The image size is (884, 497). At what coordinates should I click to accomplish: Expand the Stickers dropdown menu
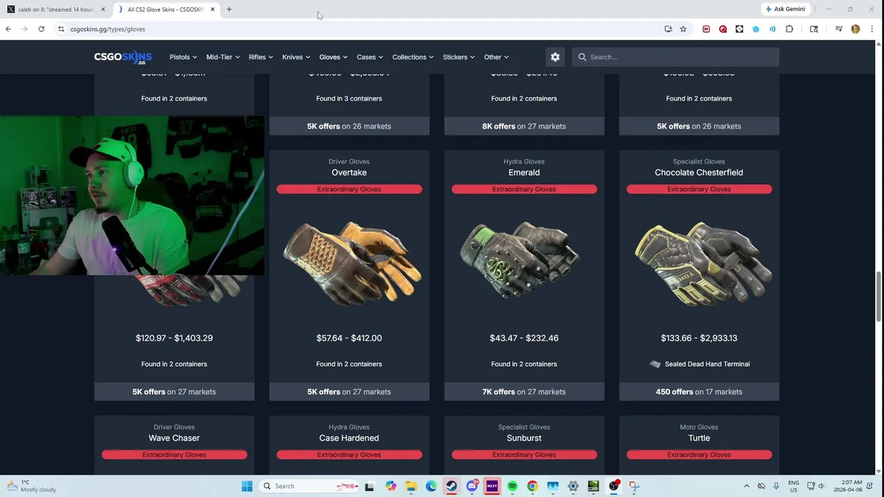pos(459,57)
